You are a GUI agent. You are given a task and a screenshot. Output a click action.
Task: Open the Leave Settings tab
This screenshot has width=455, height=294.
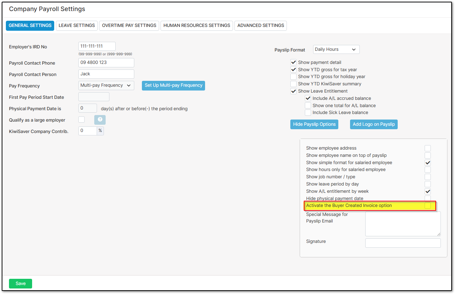point(77,26)
